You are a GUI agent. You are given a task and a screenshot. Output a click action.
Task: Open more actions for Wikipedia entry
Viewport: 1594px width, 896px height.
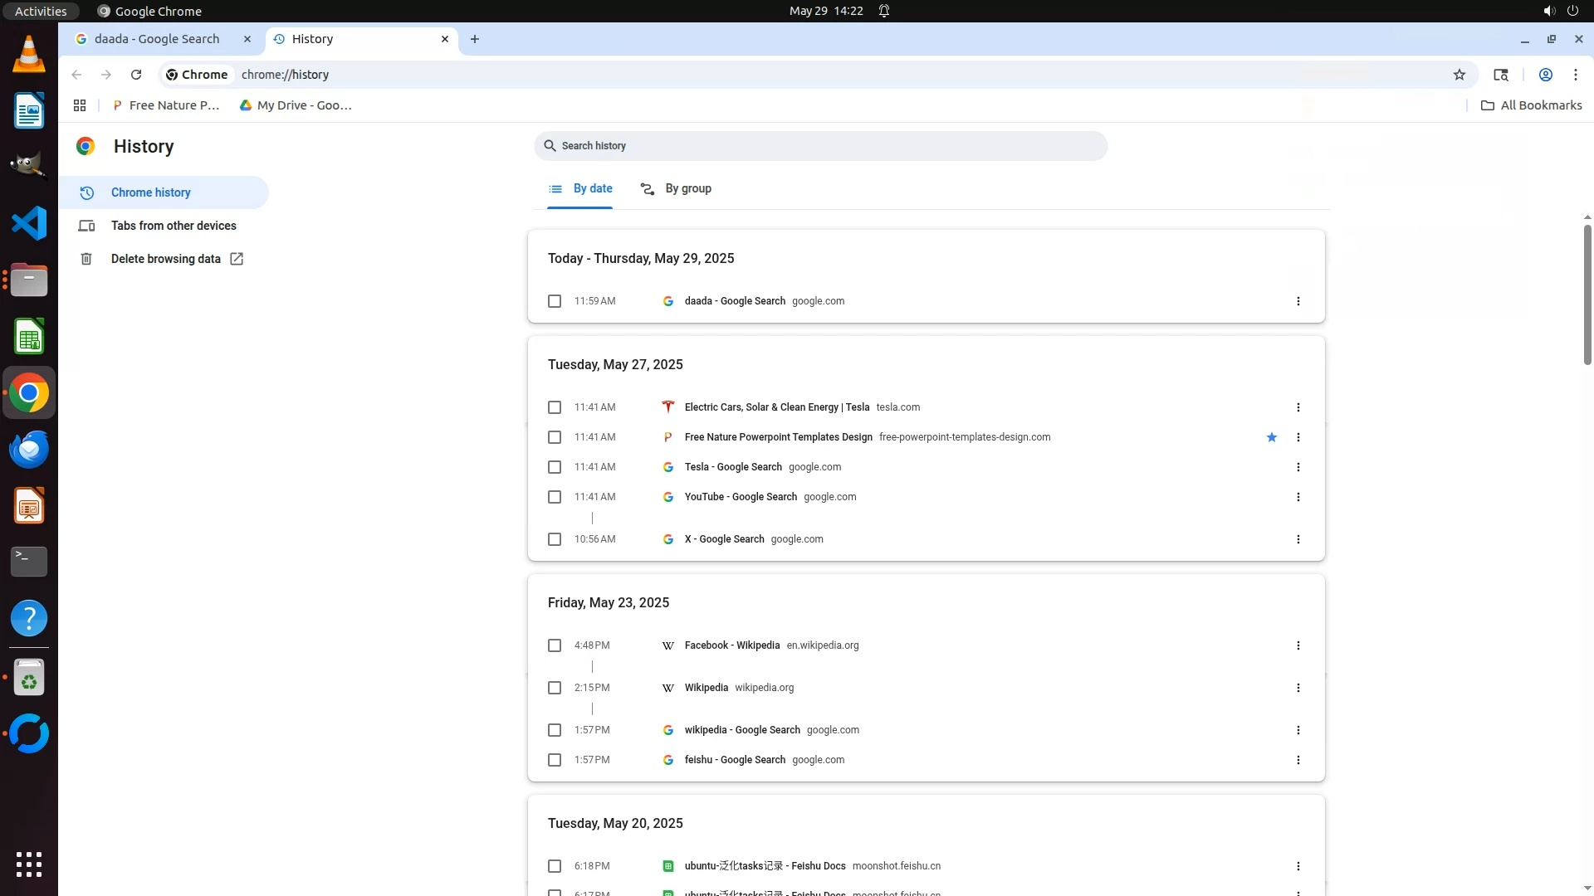pos(1298,688)
